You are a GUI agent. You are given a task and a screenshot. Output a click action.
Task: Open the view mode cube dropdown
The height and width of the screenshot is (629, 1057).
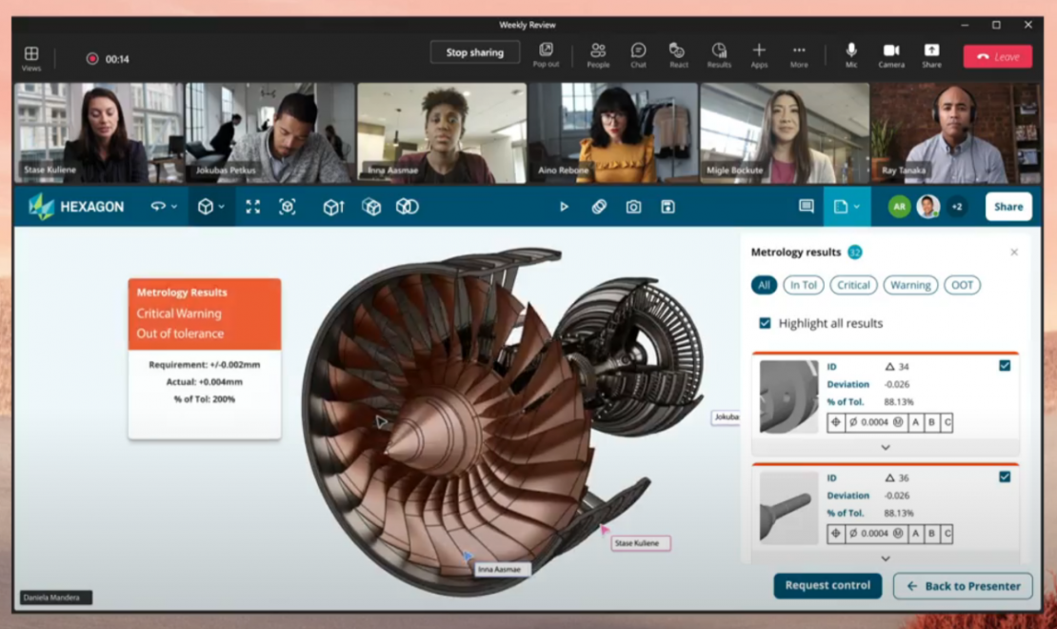click(211, 207)
